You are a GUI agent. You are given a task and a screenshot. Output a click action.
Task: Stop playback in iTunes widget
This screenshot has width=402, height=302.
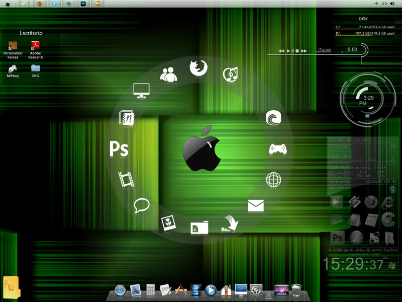[x=297, y=51]
